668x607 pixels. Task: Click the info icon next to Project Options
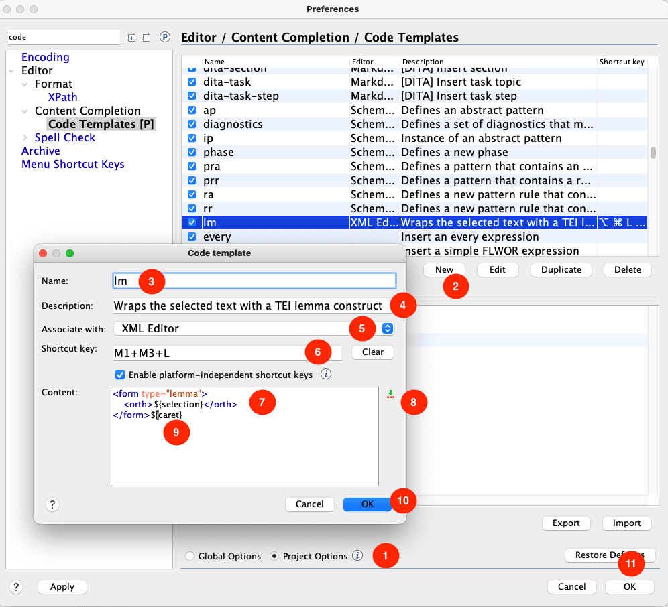coord(357,556)
